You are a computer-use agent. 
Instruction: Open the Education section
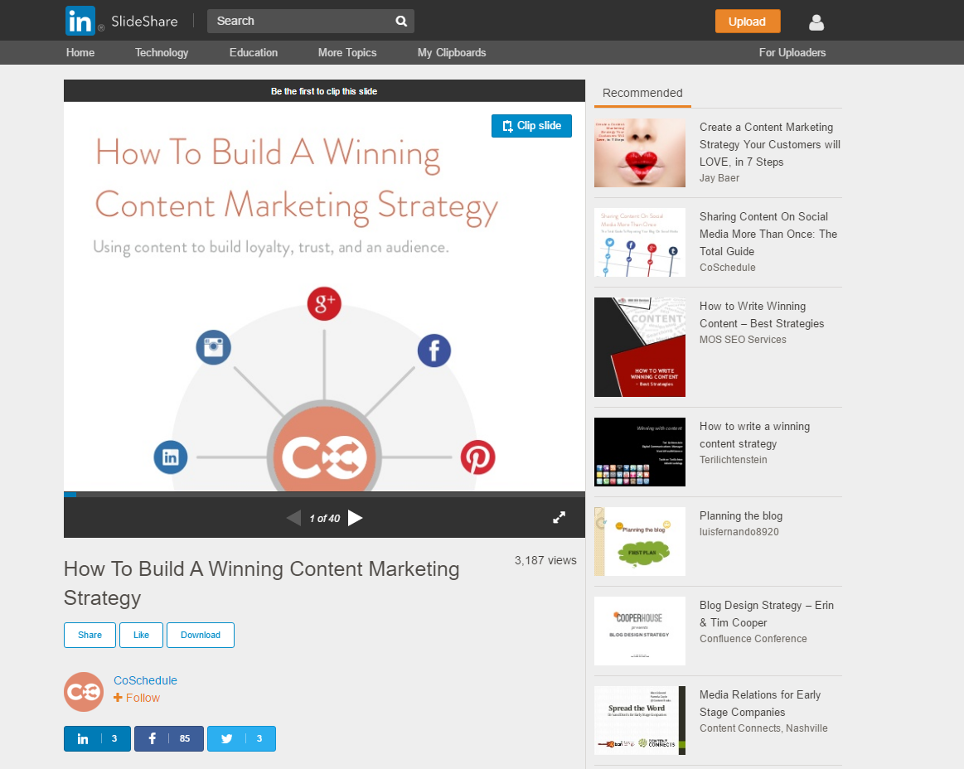(253, 52)
